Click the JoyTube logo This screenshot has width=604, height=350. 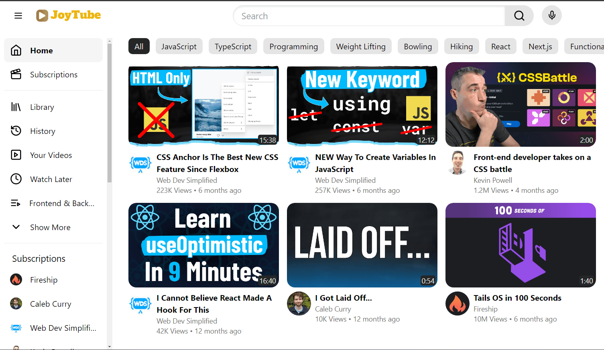(x=68, y=15)
